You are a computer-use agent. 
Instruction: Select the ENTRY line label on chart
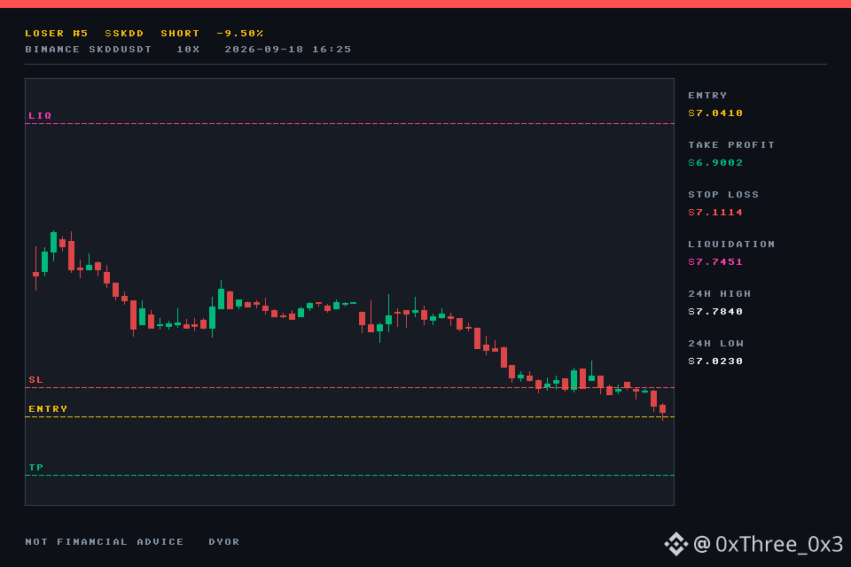pos(48,409)
